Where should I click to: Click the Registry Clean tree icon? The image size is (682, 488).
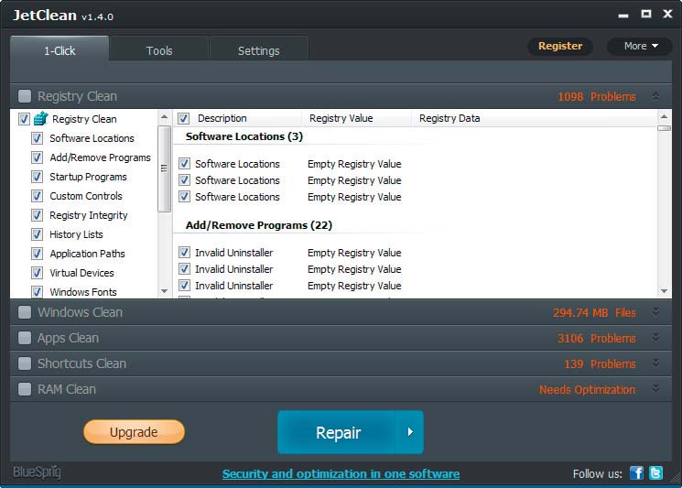(40, 118)
